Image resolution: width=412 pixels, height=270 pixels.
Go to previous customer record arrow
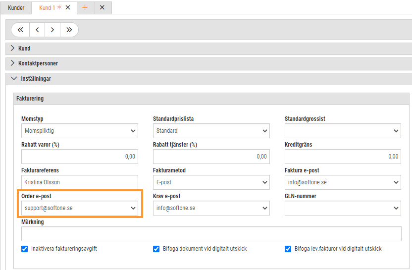pyautogui.click(x=37, y=30)
